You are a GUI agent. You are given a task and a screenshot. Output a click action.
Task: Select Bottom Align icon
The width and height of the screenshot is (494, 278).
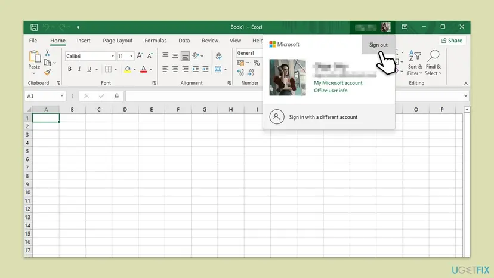185,56
